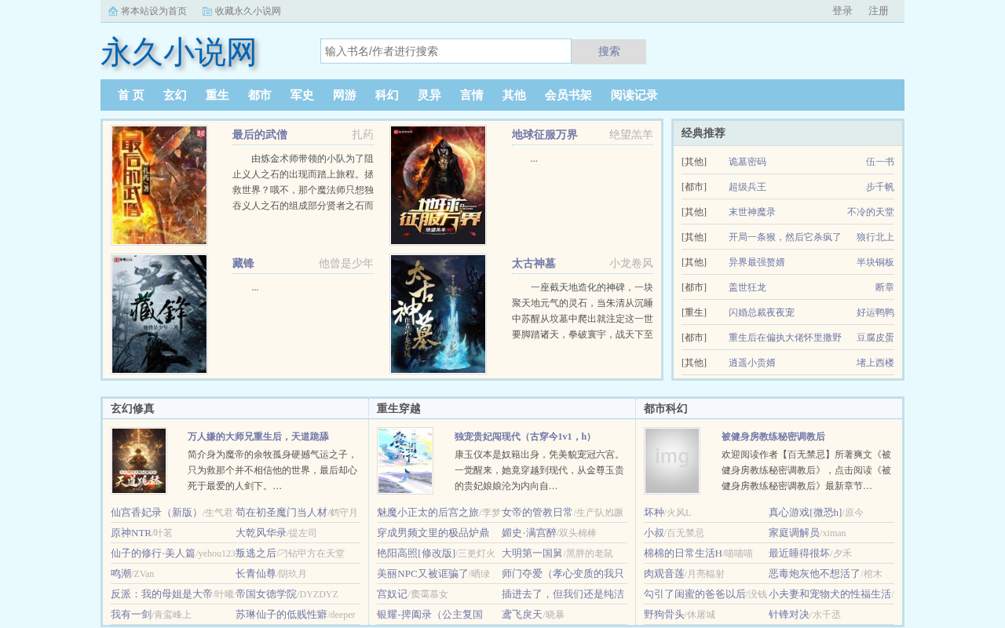Go to 阅读记录 in the navigation bar
The height and width of the screenshot is (628, 1005).
point(634,95)
